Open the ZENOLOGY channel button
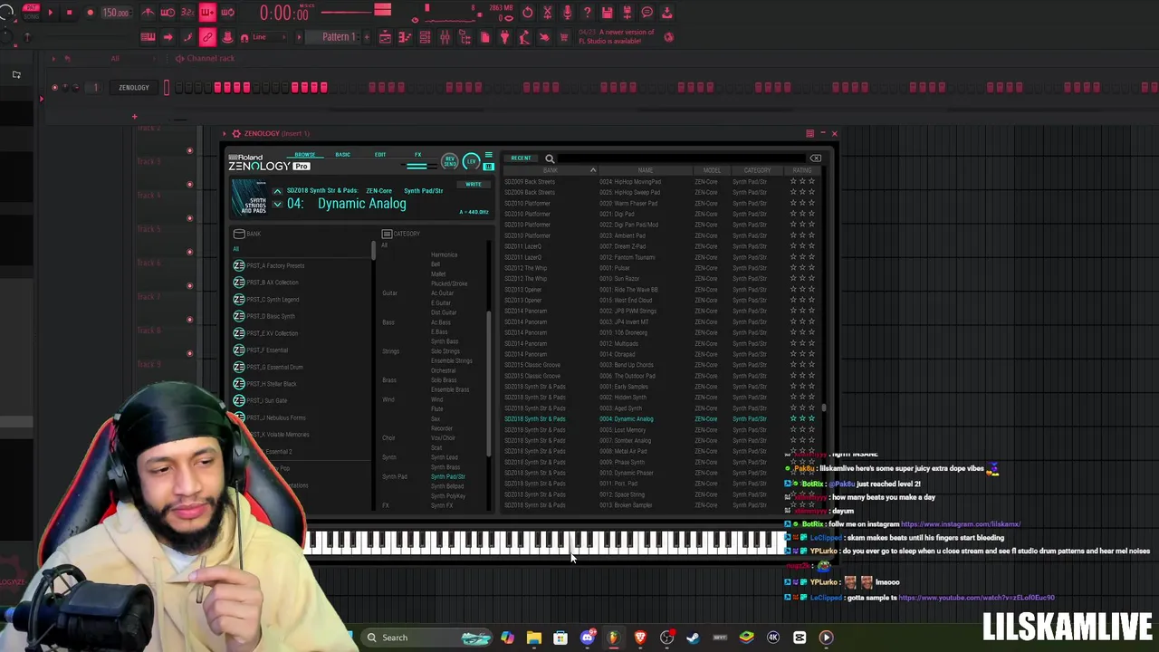Viewport: 1159px width, 652px height. pyautogui.click(x=134, y=88)
